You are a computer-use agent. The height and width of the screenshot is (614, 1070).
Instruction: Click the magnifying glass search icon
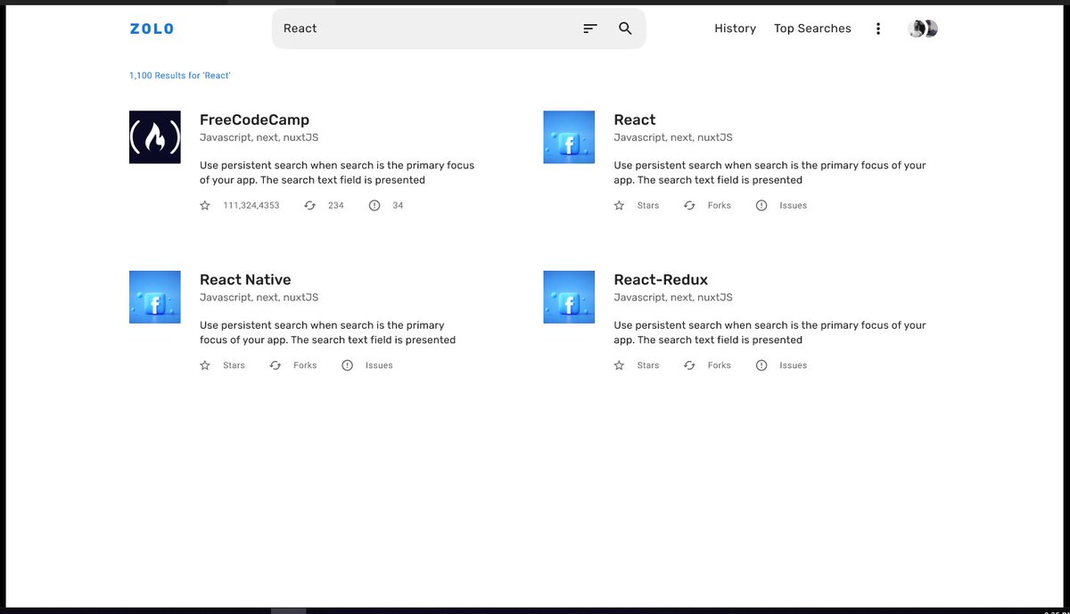click(x=625, y=29)
